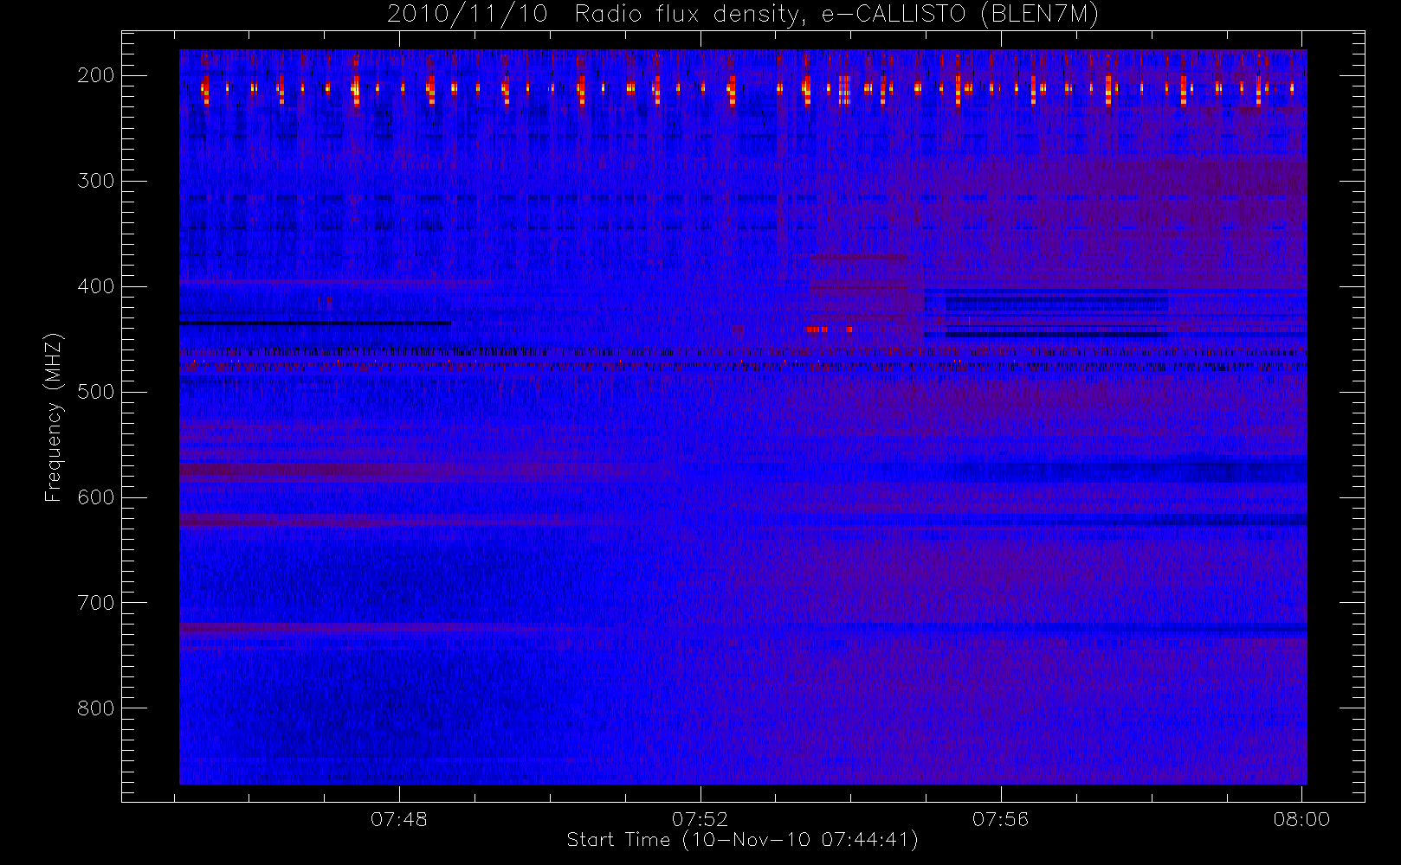Viewport: 1401px width, 865px height.
Task: Click the 500 frequency tick label
Action: point(95,392)
